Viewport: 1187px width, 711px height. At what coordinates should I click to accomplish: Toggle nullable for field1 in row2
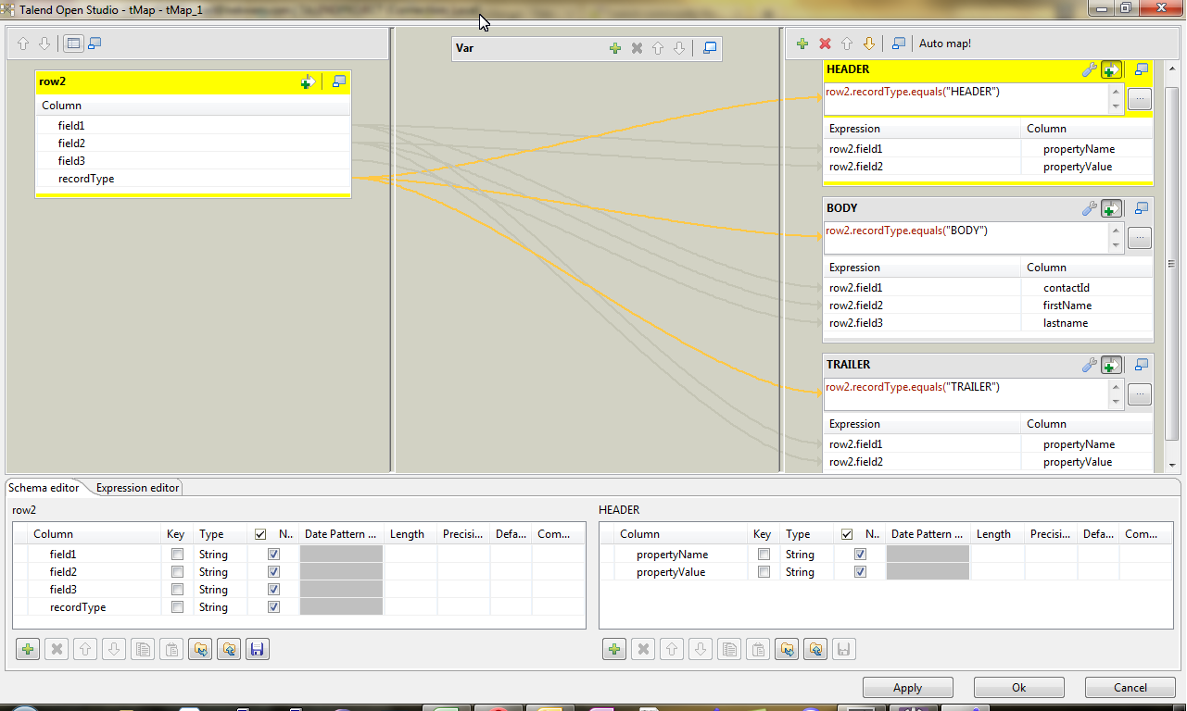(x=273, y=554)
